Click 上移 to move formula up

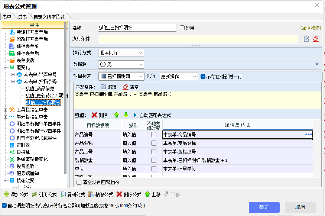[153, 194]
